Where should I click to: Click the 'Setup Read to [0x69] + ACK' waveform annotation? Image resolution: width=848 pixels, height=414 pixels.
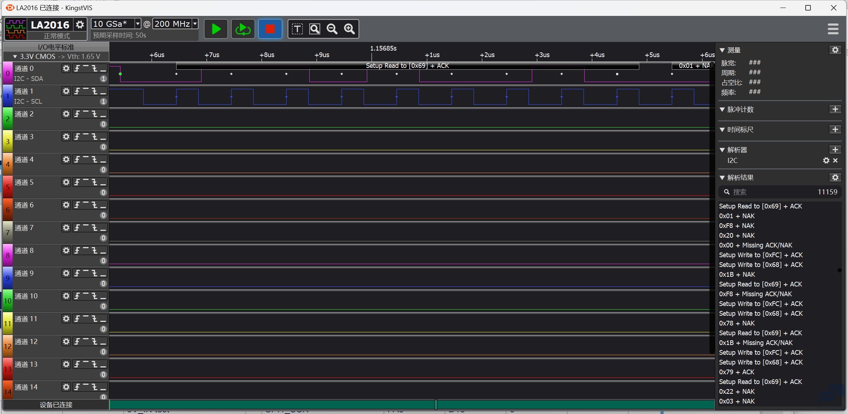[407, 66]
